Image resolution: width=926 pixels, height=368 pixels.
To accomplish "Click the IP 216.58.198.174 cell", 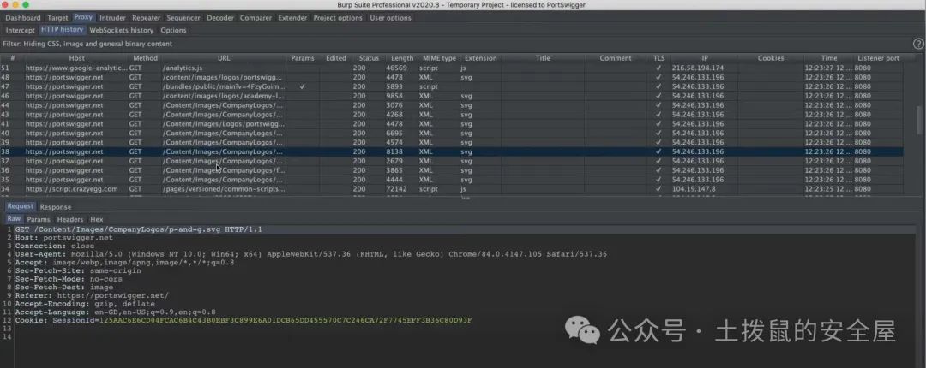I will [x=697, y=68].
